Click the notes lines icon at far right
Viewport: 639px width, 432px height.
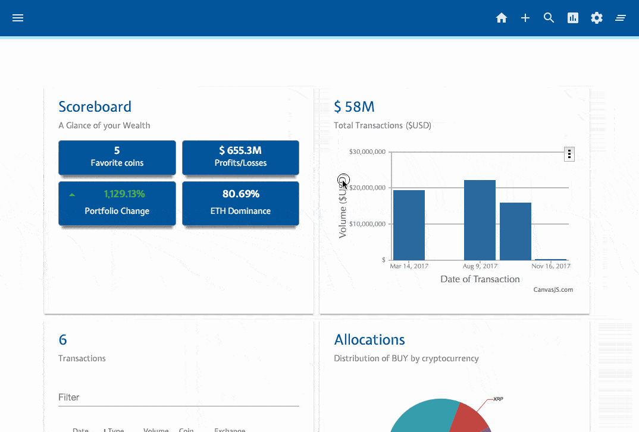(620, 18)
